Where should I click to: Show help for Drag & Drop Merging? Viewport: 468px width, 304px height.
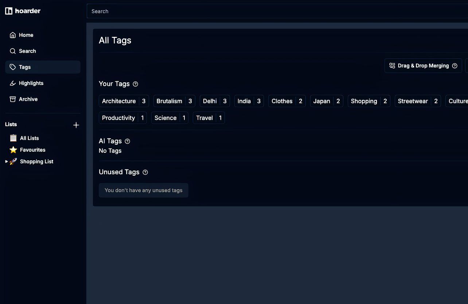[x=455, y=66]
